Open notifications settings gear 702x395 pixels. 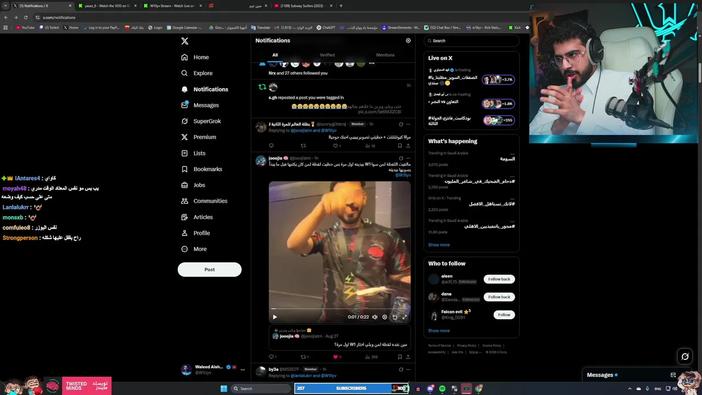pos(408,41)
